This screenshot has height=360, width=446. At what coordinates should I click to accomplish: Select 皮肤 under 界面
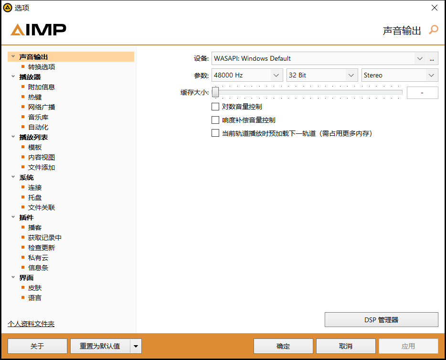pos(35,288)
